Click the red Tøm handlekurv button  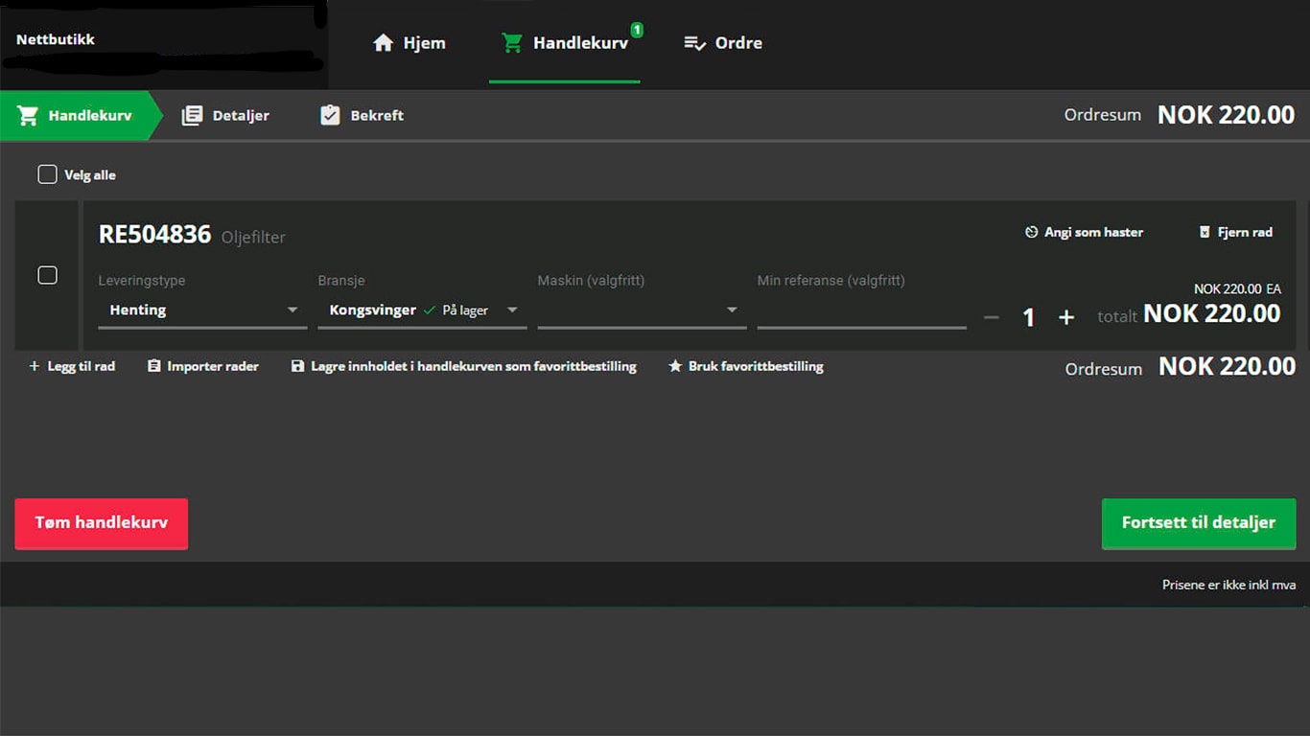[102, 523]
